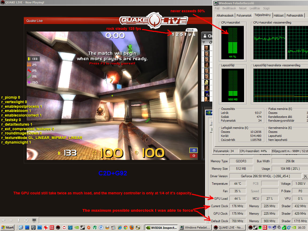Switch to the Alkalmazások tab
Image resolution: width=308 pixels, height=231 pixels.
pos(225,15)
